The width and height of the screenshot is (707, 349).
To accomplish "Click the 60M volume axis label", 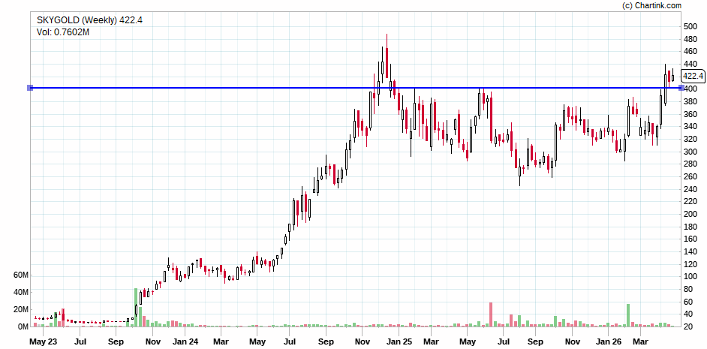I will point(22,275).
